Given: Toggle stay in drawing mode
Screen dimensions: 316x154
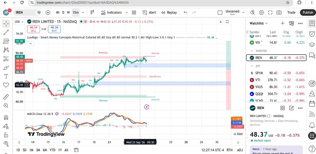Looking at the screenshot, I should pyautogui.click(x=6, y=126).
